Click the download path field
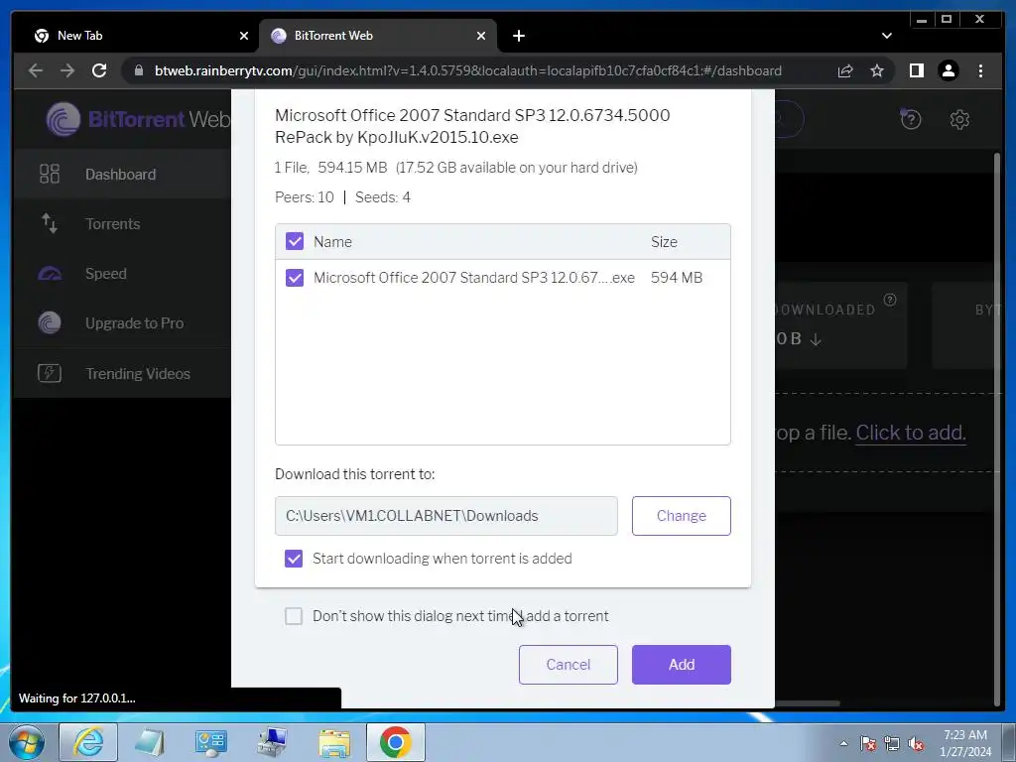The image size is (1016, 762). click(445, 516)
